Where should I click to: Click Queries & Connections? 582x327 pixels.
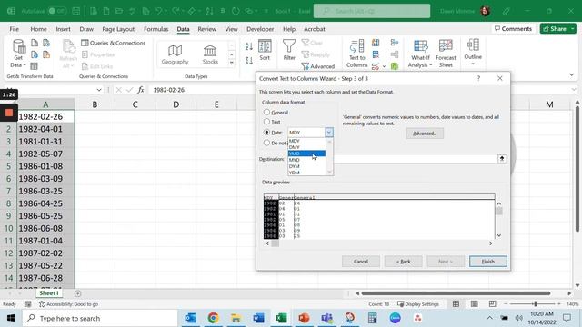click(113, 43)
